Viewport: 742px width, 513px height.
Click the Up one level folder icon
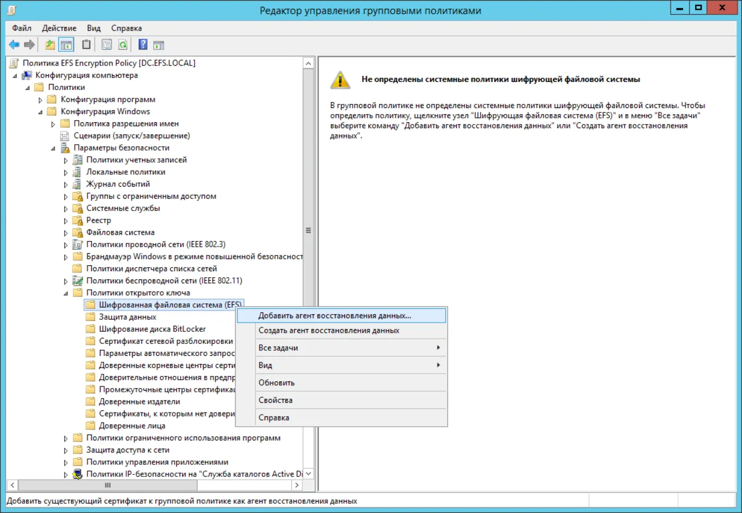(50, 45)
